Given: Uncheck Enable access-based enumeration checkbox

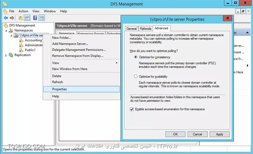Looking at the screenshot, I should [x=132, y=109].
